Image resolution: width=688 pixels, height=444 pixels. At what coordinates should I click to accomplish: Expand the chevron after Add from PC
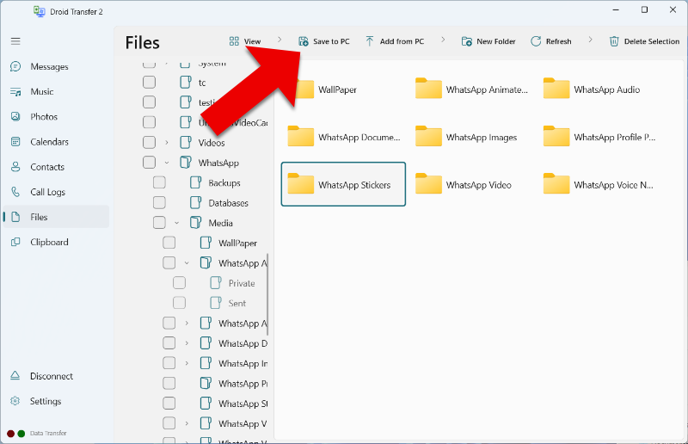[x=443, y=40]
